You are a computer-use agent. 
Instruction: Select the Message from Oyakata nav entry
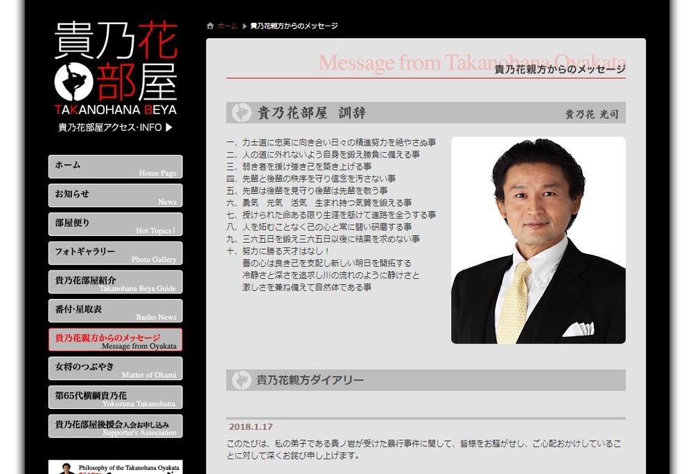(x=115, y=339)
